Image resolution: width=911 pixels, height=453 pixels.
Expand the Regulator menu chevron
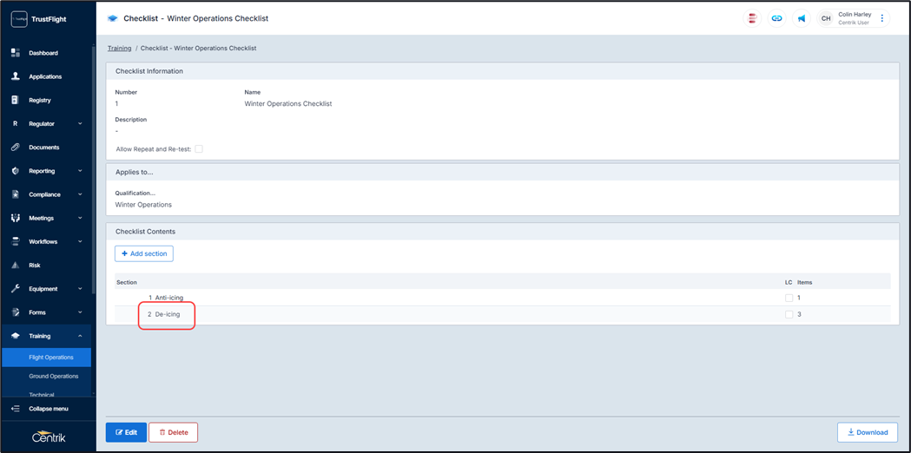[80, 124]
